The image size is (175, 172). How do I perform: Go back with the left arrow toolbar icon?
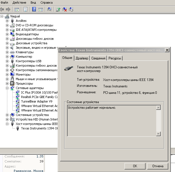coord(2,9)
